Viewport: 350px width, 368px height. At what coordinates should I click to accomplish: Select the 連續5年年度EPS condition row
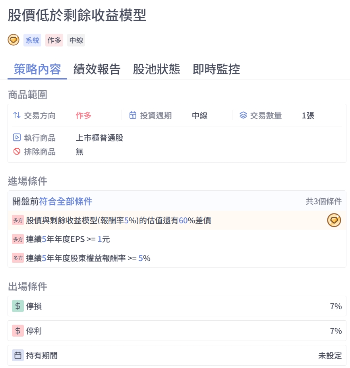coord(68,239)
